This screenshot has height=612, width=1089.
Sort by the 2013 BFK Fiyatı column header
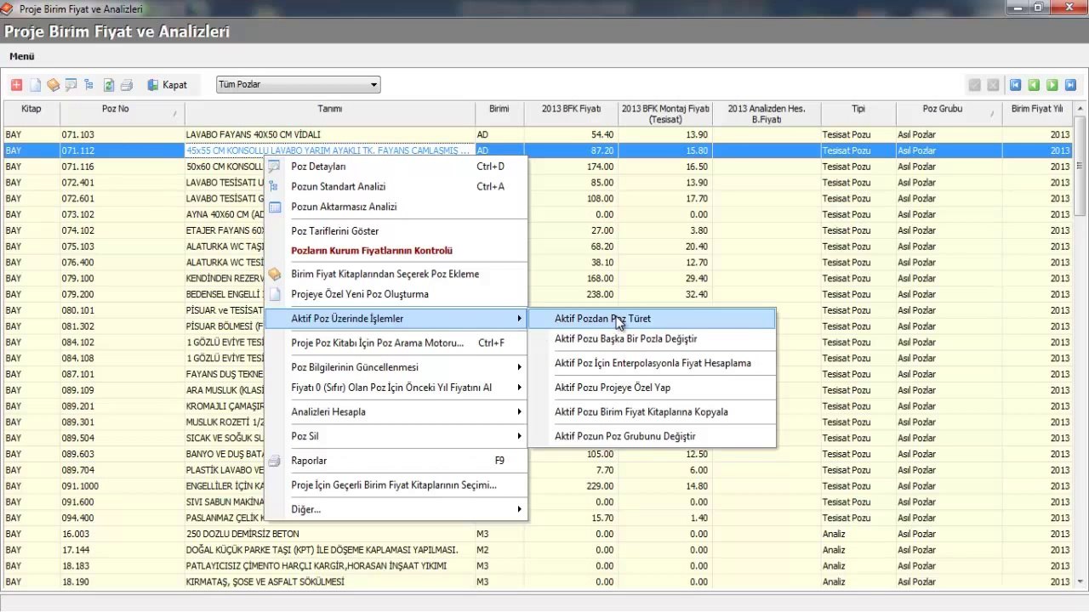click(x=571, y=114)
